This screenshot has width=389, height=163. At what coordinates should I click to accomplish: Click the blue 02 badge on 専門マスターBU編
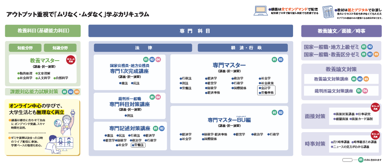pyautogui.click(x=281, y=112)
